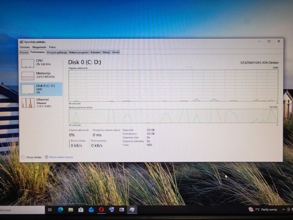Open the Datoteka menu
Image resolution: width=293 pixels, height=220 pixels.
(x=25, y=47)
